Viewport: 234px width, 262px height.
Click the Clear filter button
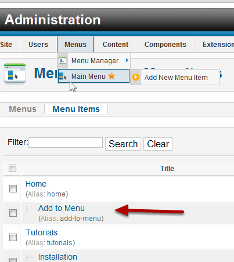pos(158,144)
